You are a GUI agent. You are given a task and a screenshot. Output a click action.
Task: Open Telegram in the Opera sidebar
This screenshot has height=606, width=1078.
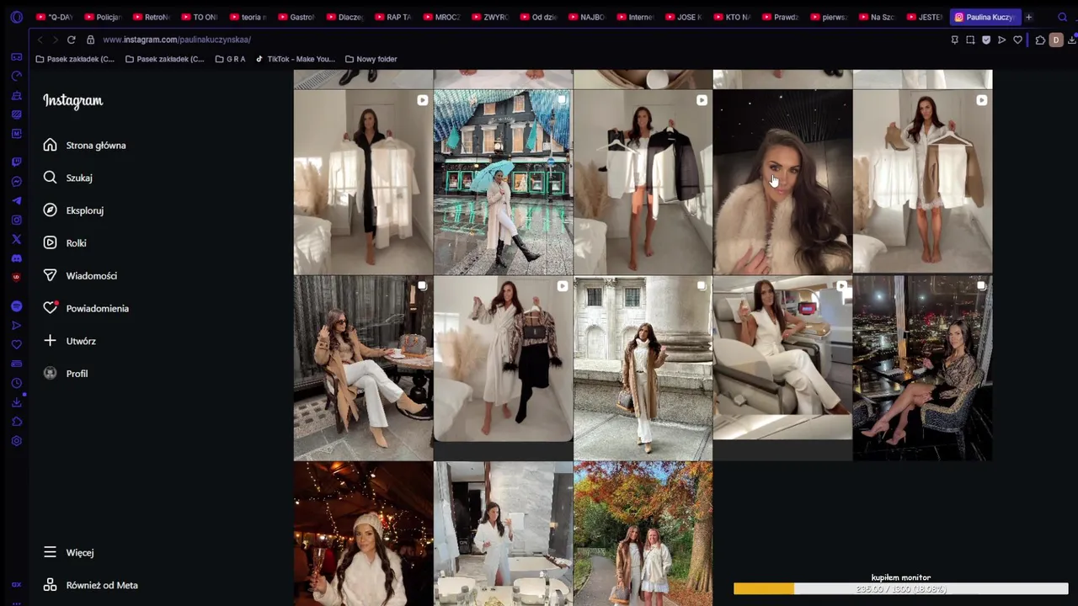(16, 201)
